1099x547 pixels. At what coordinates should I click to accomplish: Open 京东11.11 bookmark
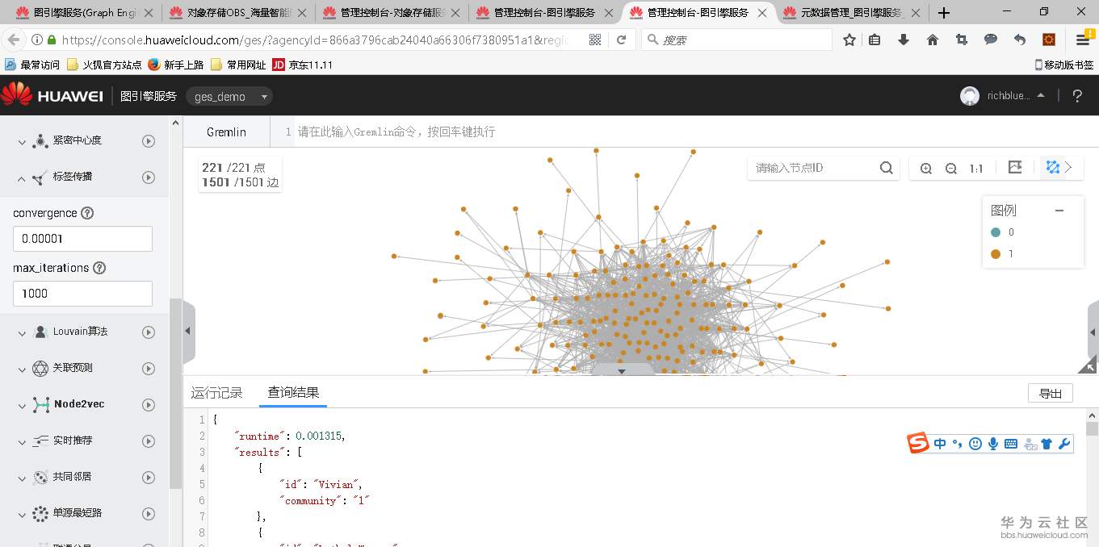coord(303,65)
